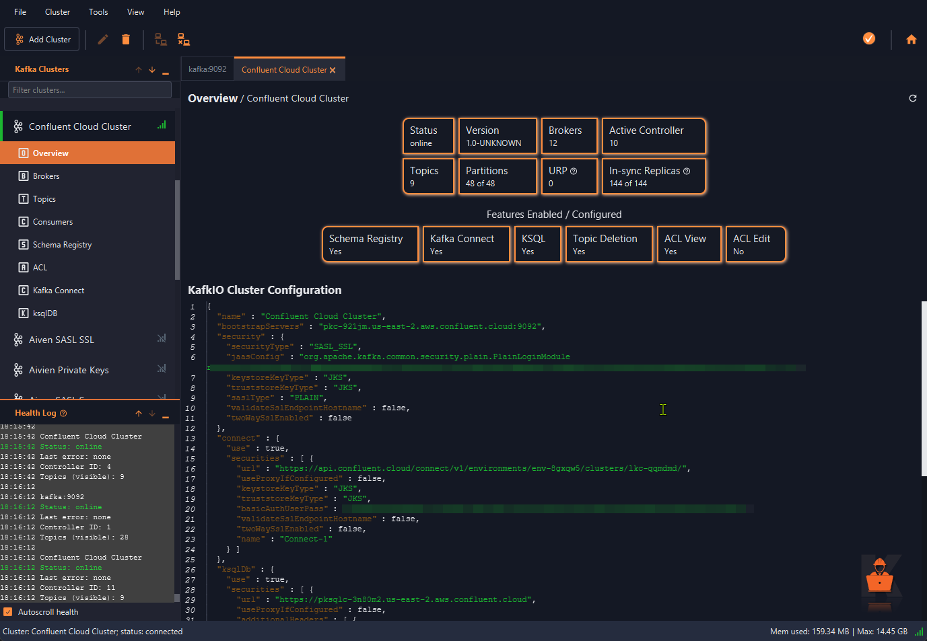Click the status bar connection signal icon
The image size is (927, 641).
point(919,632)
